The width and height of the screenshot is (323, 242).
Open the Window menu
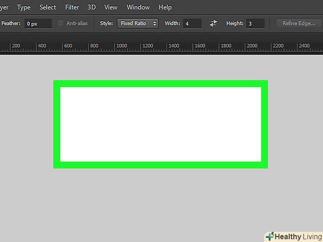138,7
